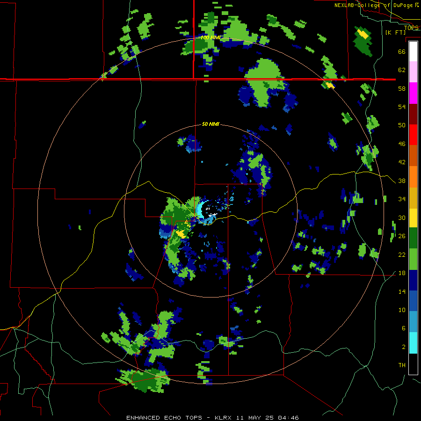This screenshot has width=421, height=421.
Task: Pick the dark orange legend swatch
Action: (413, 155)
